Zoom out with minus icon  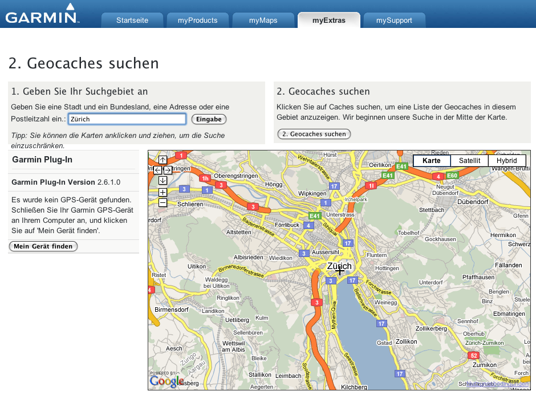click(163, 202)
